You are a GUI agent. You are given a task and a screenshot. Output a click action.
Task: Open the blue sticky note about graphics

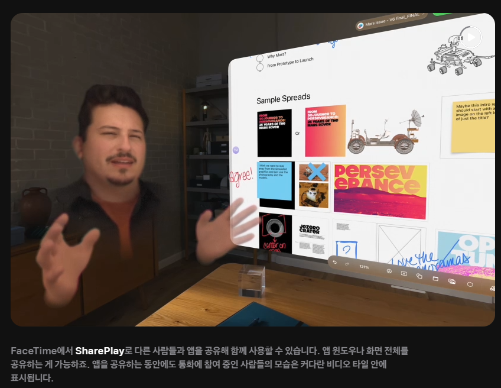coord(275,181)
